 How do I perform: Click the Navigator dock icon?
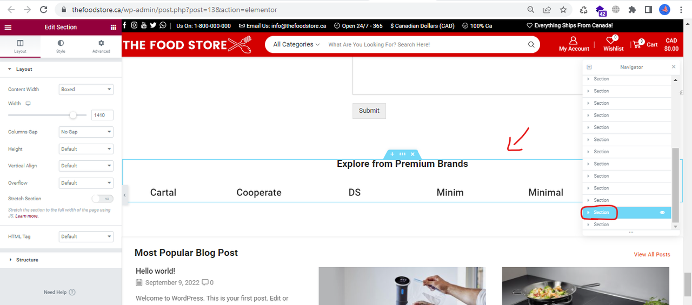[x=589, y=67]
